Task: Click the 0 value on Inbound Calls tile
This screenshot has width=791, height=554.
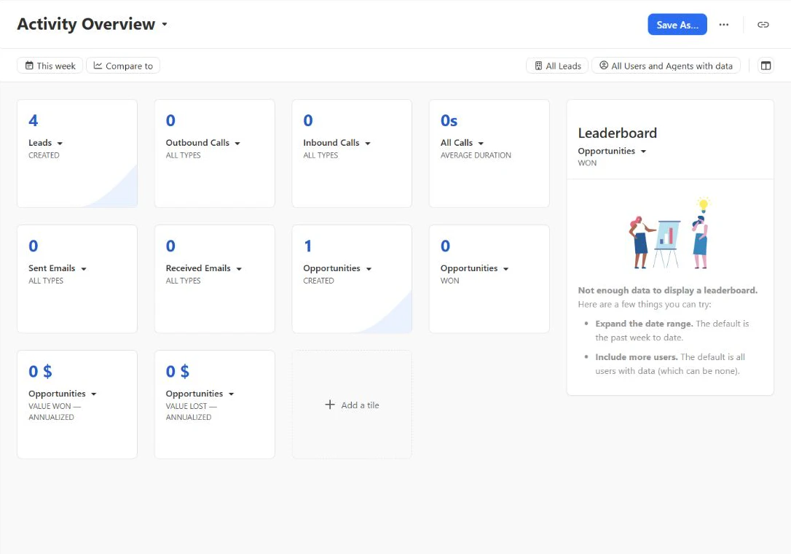Action: click(307, 120)
